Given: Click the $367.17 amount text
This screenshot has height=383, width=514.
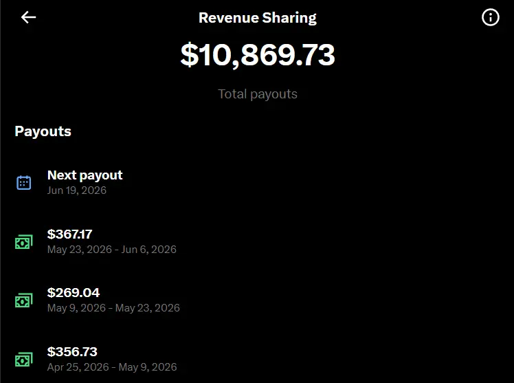Looking at the screenshot, I should pyautogui.click(x=70, y=234).
